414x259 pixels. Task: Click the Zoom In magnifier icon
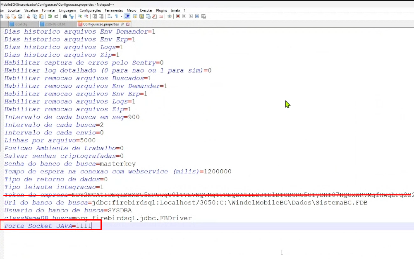click(79, 17)
